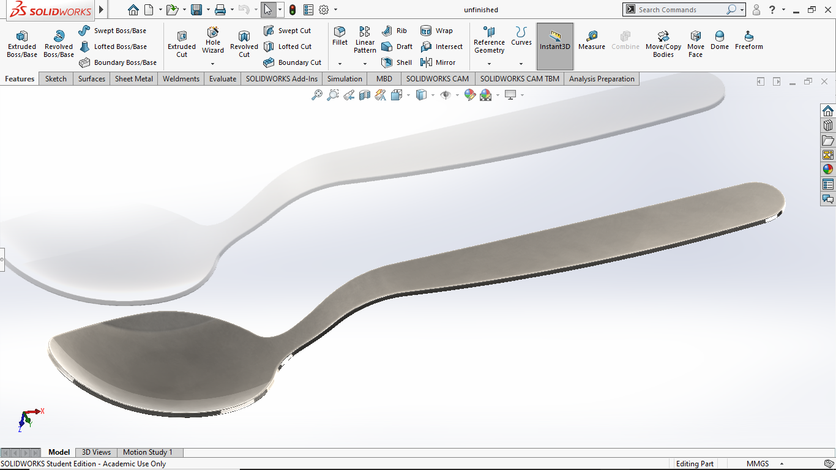The width and height of the screenshot is (836, 470).
Task: Open the Options gear dropdown arrow
Action: [x=335, y=10]
